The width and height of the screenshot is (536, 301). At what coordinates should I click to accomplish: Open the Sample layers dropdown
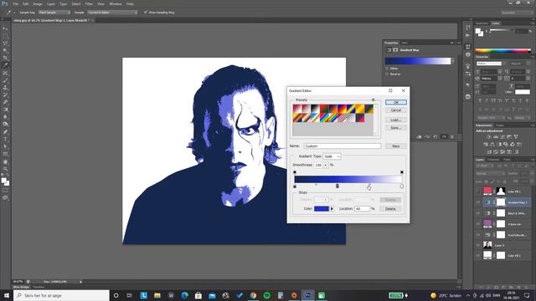[112, 13]
